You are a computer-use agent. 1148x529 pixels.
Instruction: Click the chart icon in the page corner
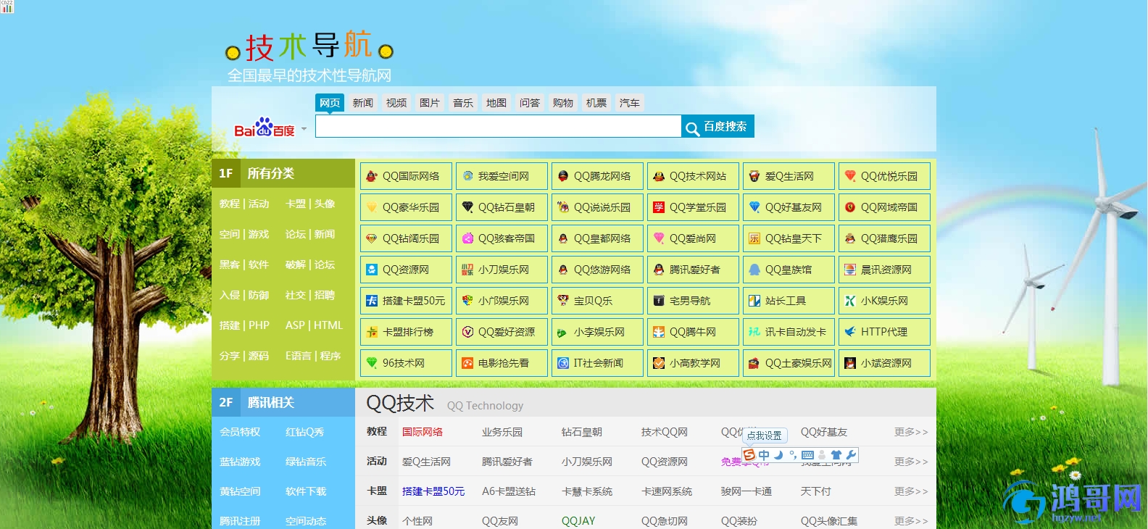[7, 7]
